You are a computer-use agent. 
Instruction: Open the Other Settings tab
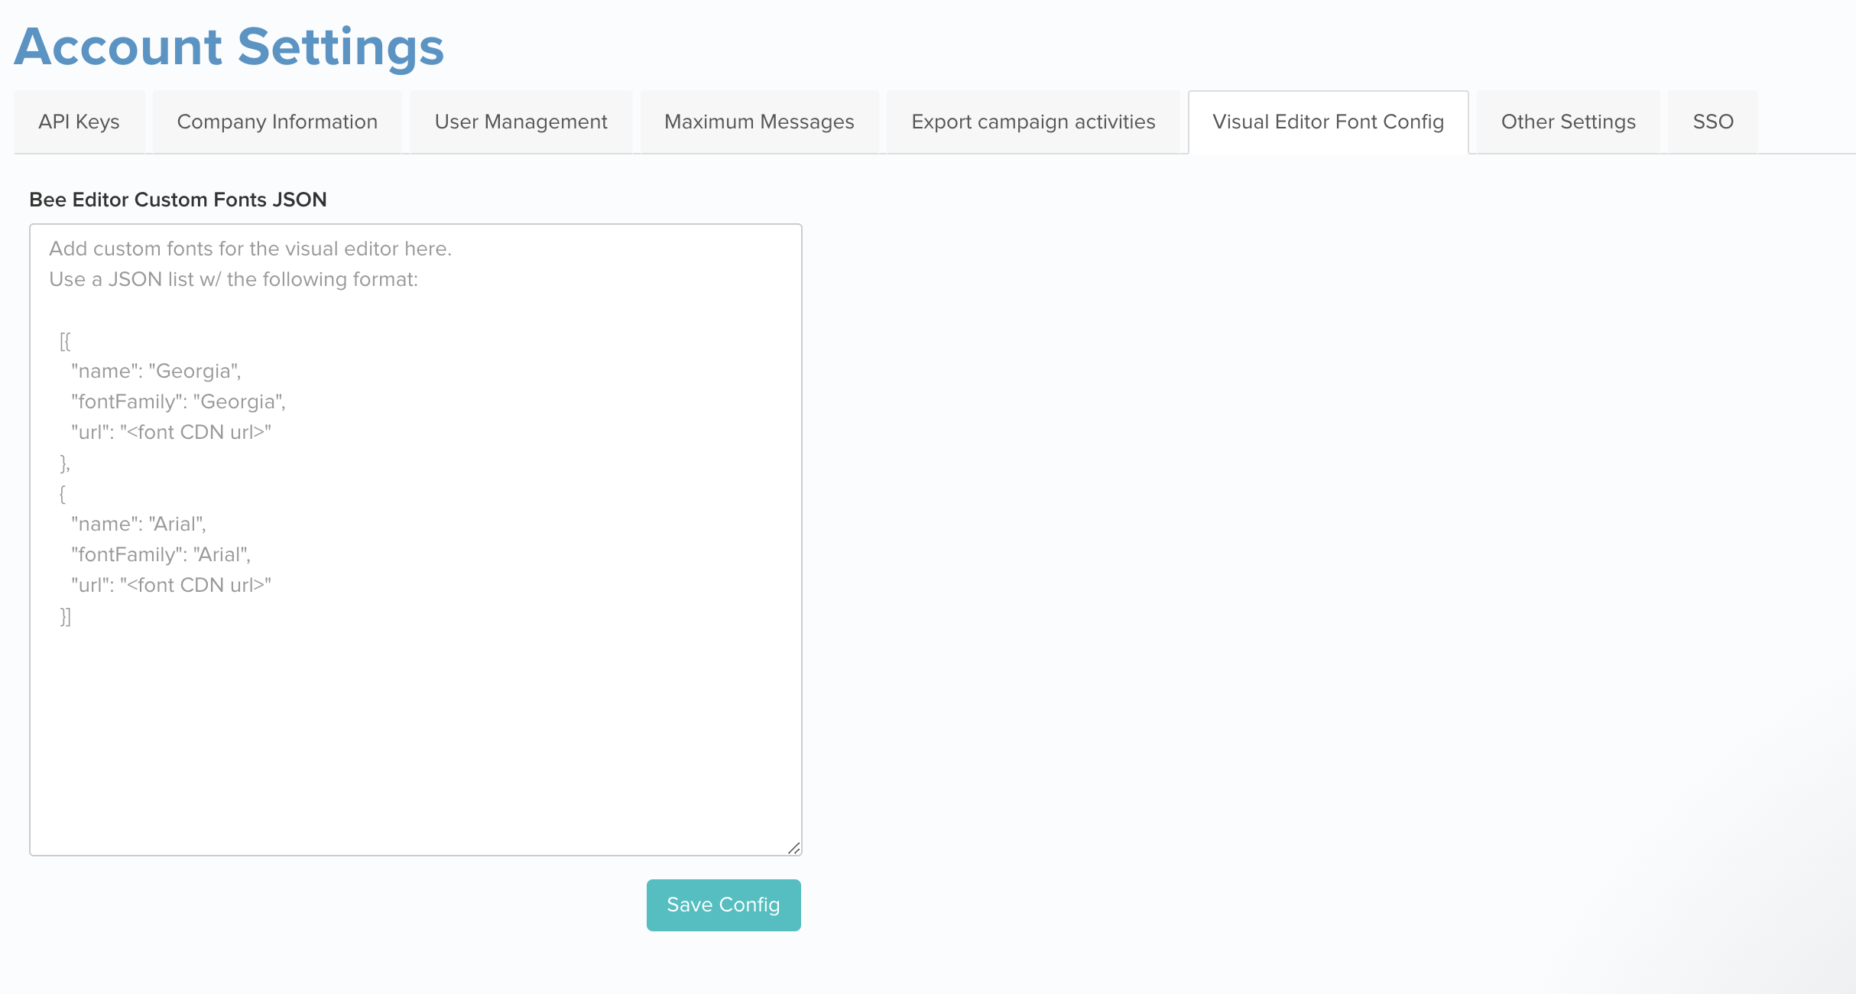1569,122
